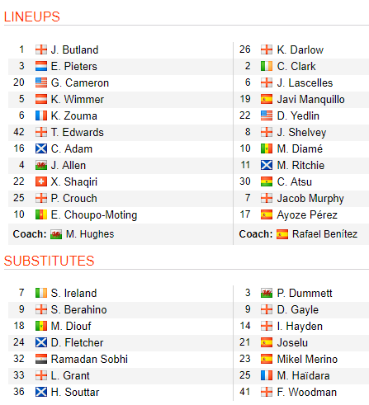
Task: Open coach M. Hughes profile
Action: pyautogui.click(x=90, y=234)
